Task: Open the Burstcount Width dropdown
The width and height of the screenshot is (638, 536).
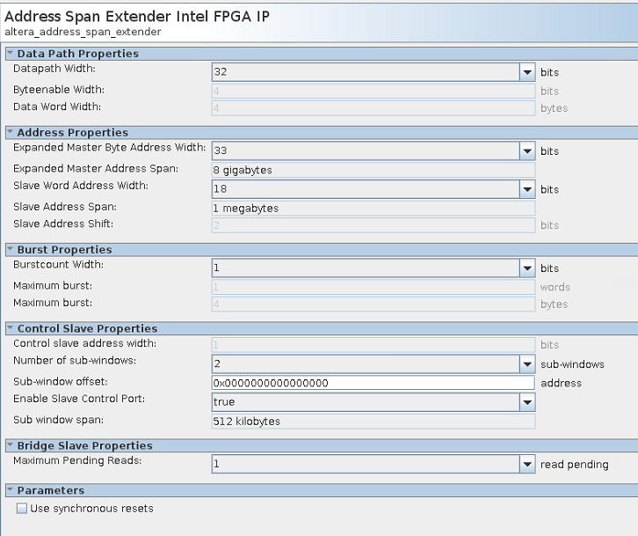Action: tap(527, 268)
